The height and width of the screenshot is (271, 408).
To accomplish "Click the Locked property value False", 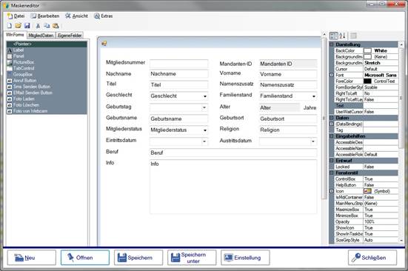I will [381, 167].
